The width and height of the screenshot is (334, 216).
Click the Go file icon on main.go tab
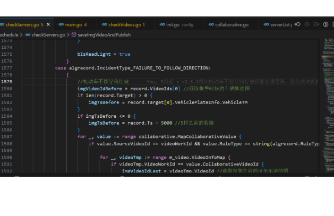(61, 24)
